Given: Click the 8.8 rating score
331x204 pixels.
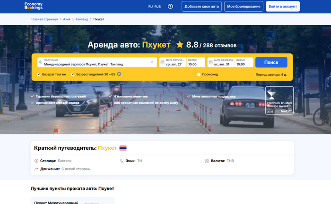Looking at the screenshot, I should [x=192, y=45].
